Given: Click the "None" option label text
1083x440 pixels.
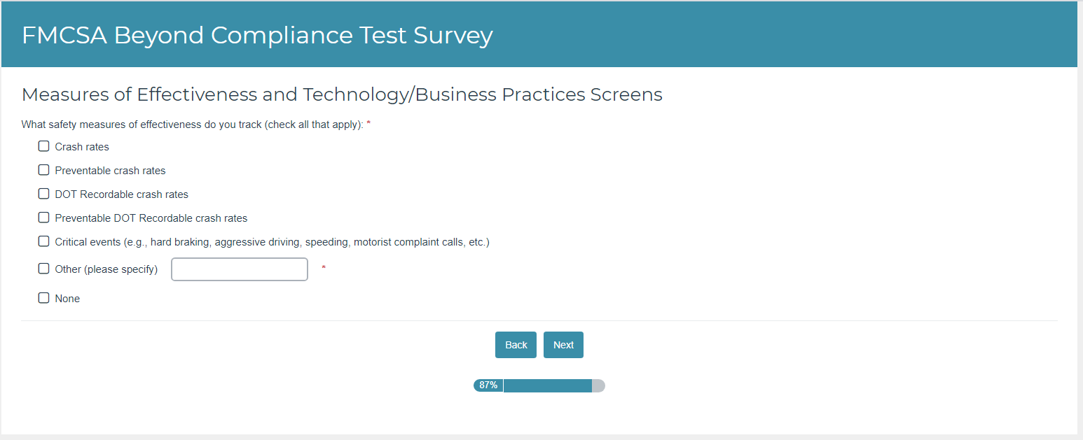Looking at the screenshot, I should pos(67,299).
